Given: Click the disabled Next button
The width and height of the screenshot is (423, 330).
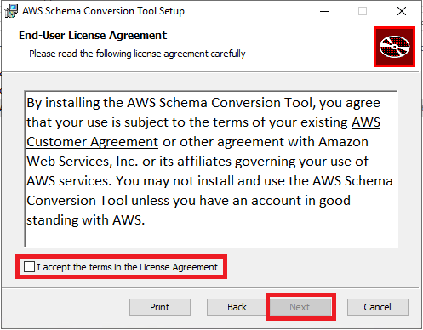Looking at the screenshot, I should click(300, 307).
